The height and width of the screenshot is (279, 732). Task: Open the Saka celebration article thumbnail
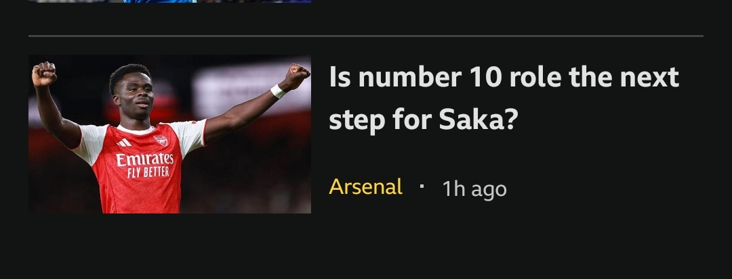tap(169, 134)
